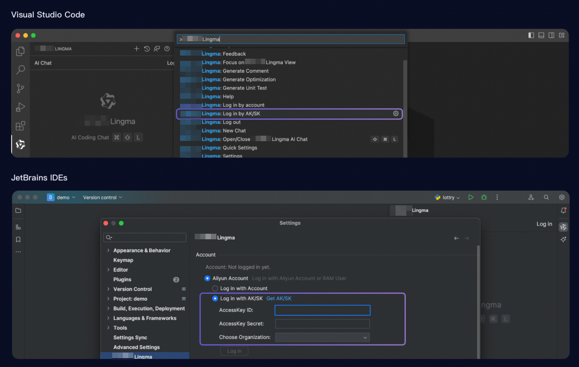Open Choose Organization dropdown
This screenshot has height=367, width=579.
tap(322, 337)
